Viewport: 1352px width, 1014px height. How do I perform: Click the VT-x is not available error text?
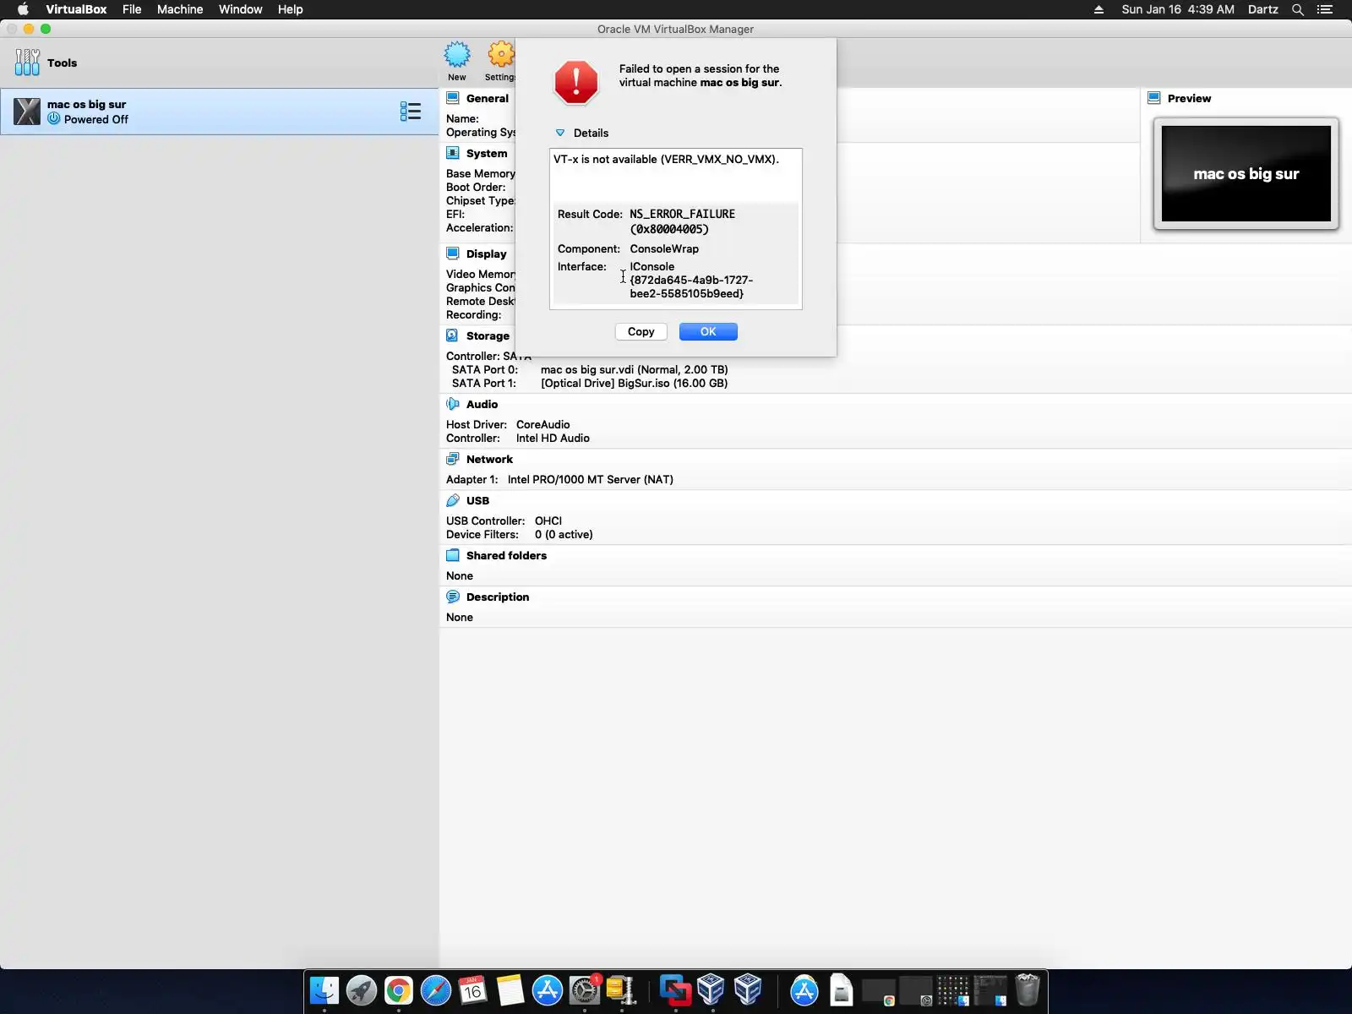tap(666, 159)
